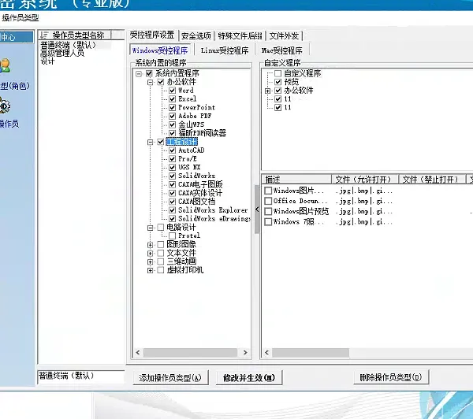Select the highlighted 工程设计 tree label
Image resolution: width=473 pixels, height=419 pixels.
tap(182, 142)
